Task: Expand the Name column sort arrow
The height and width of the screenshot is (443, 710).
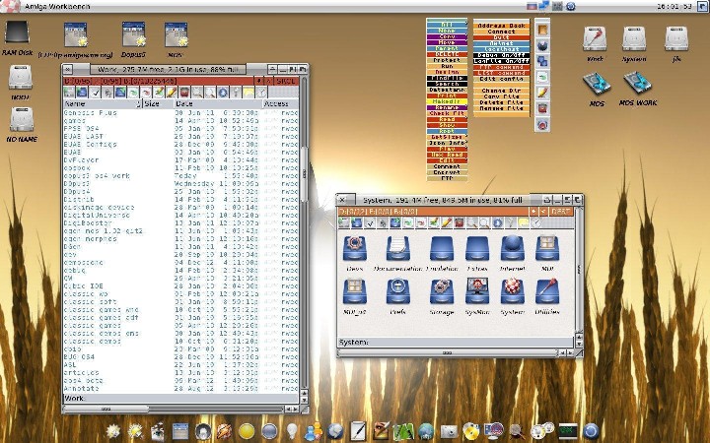Action: click(137, 103)
